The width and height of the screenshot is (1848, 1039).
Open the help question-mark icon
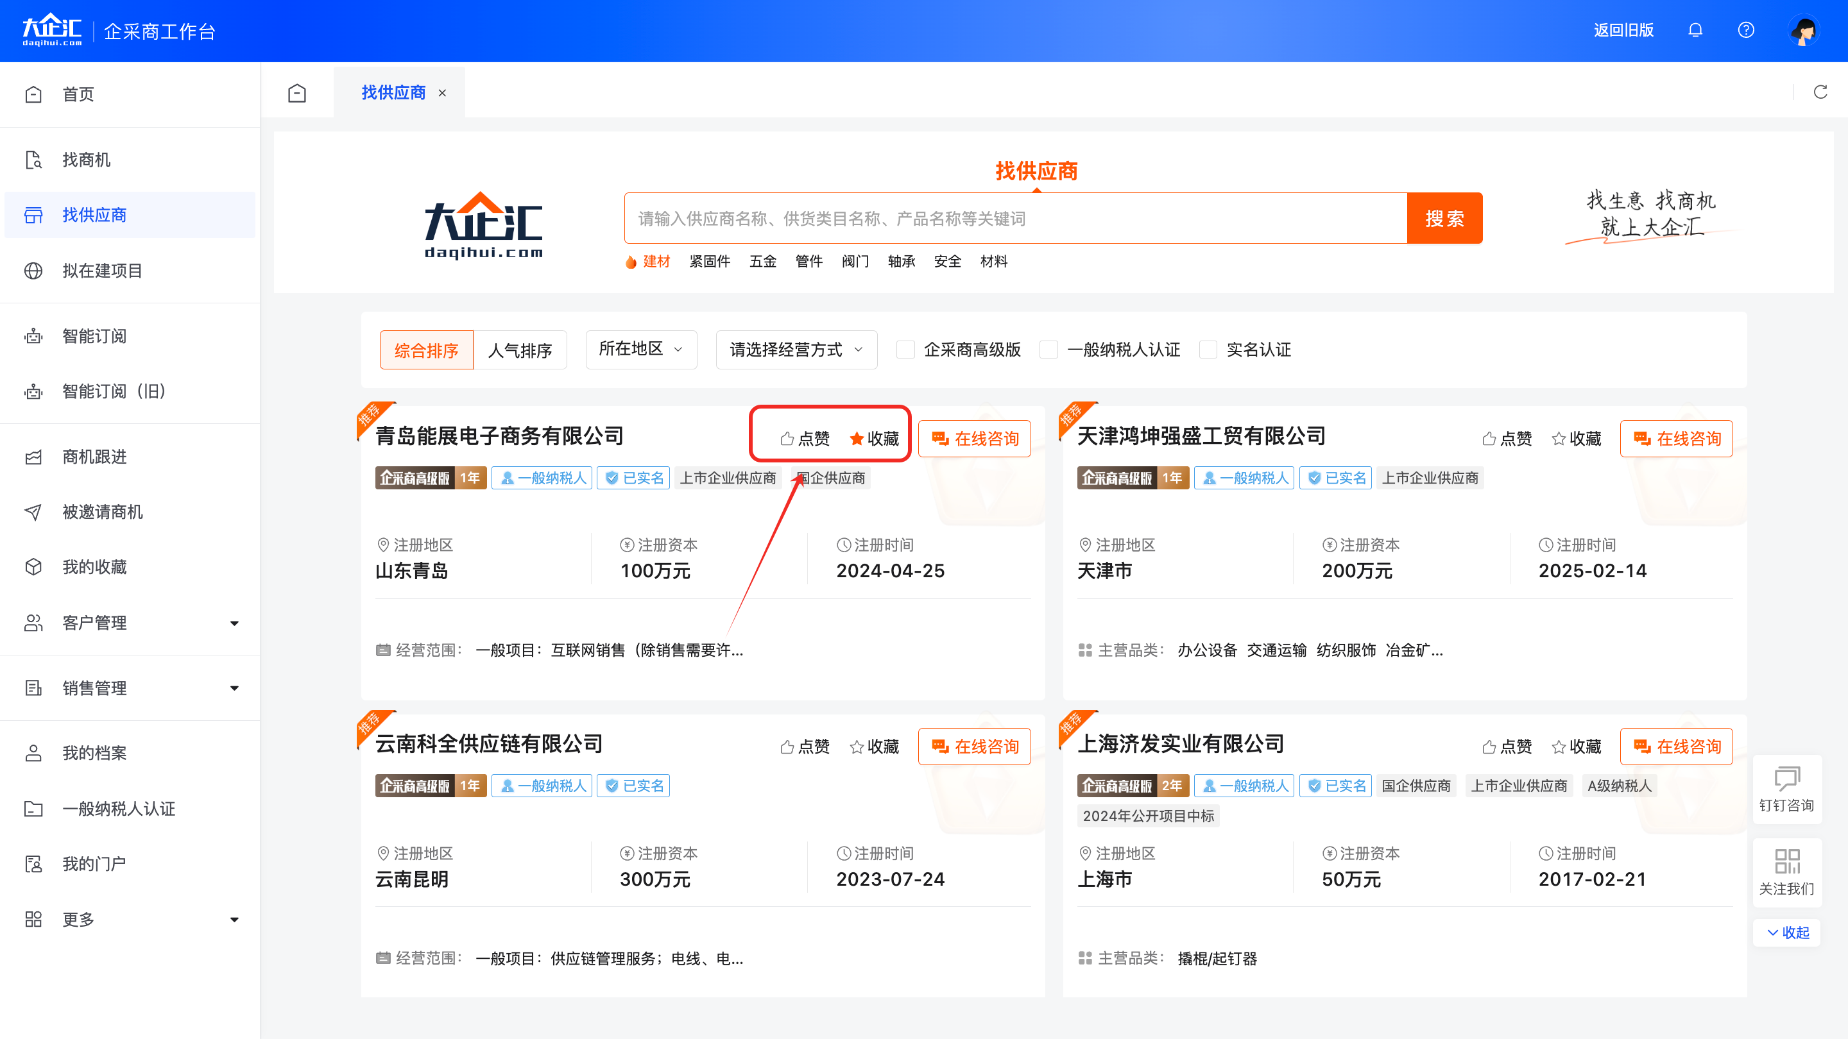(x=1746, y=30)
